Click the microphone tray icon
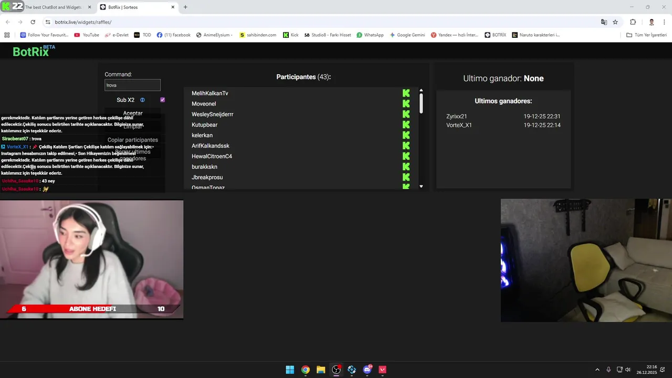This screenshot has width=672, height=378. 608,370
